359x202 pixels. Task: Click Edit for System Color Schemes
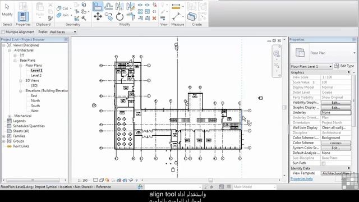tap(335, 148)
